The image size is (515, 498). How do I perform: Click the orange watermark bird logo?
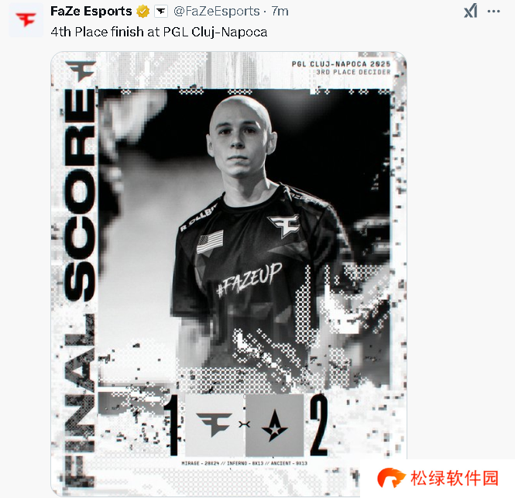tap(390, 478)
